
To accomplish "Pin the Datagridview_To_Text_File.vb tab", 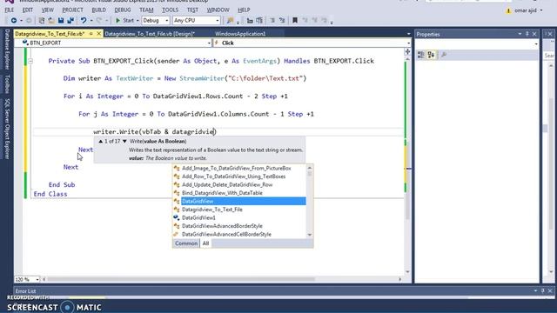I will [x=91, y=34].
